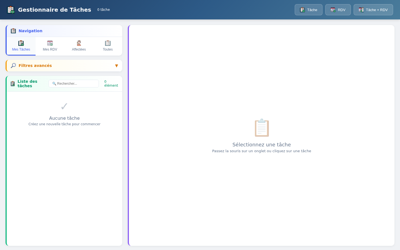Click the Mes RDV calendar icon
This screenshot has height=250, width=400.
(x=50, y=43)
